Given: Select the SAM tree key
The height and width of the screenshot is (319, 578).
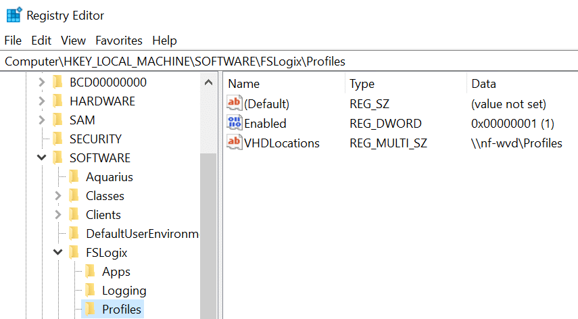Looking at the screenshot, I should point(82,120).
